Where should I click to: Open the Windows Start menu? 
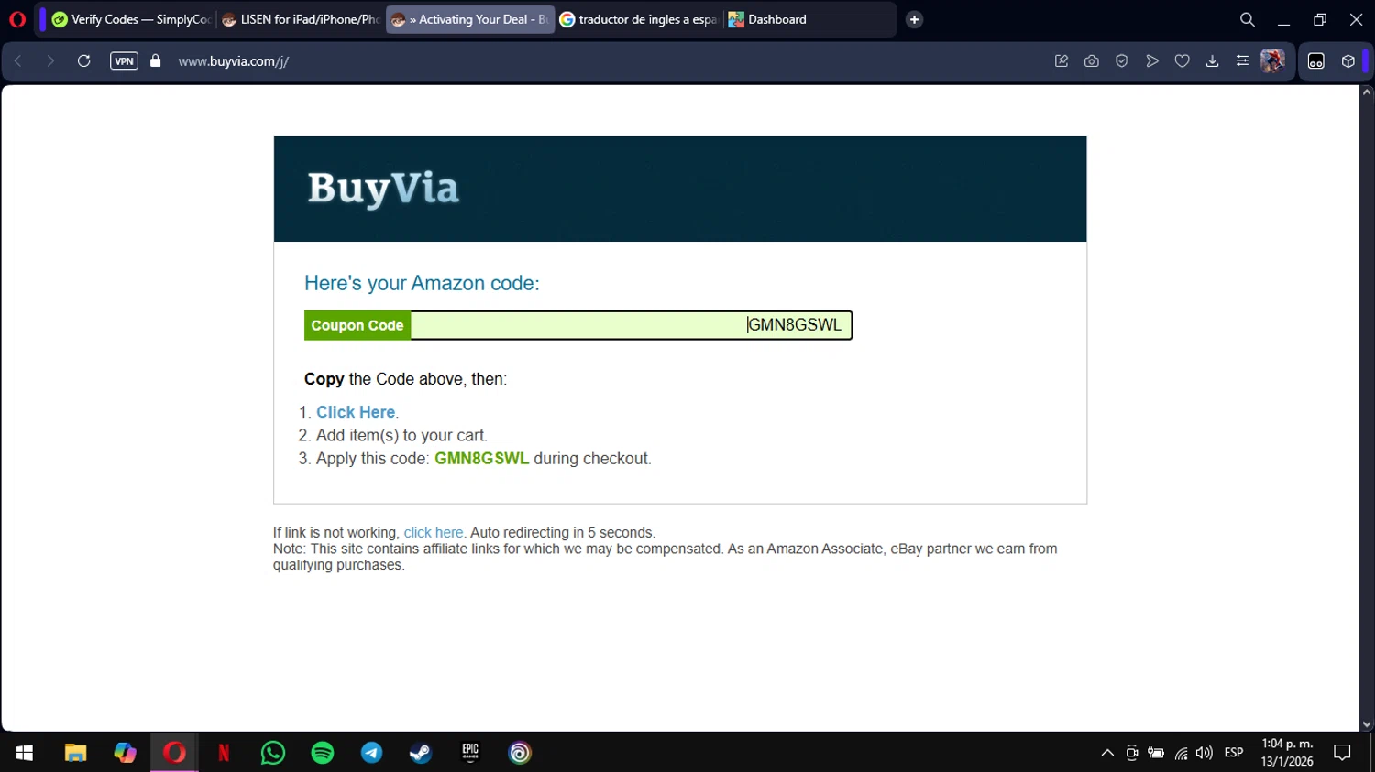point(25,753)
